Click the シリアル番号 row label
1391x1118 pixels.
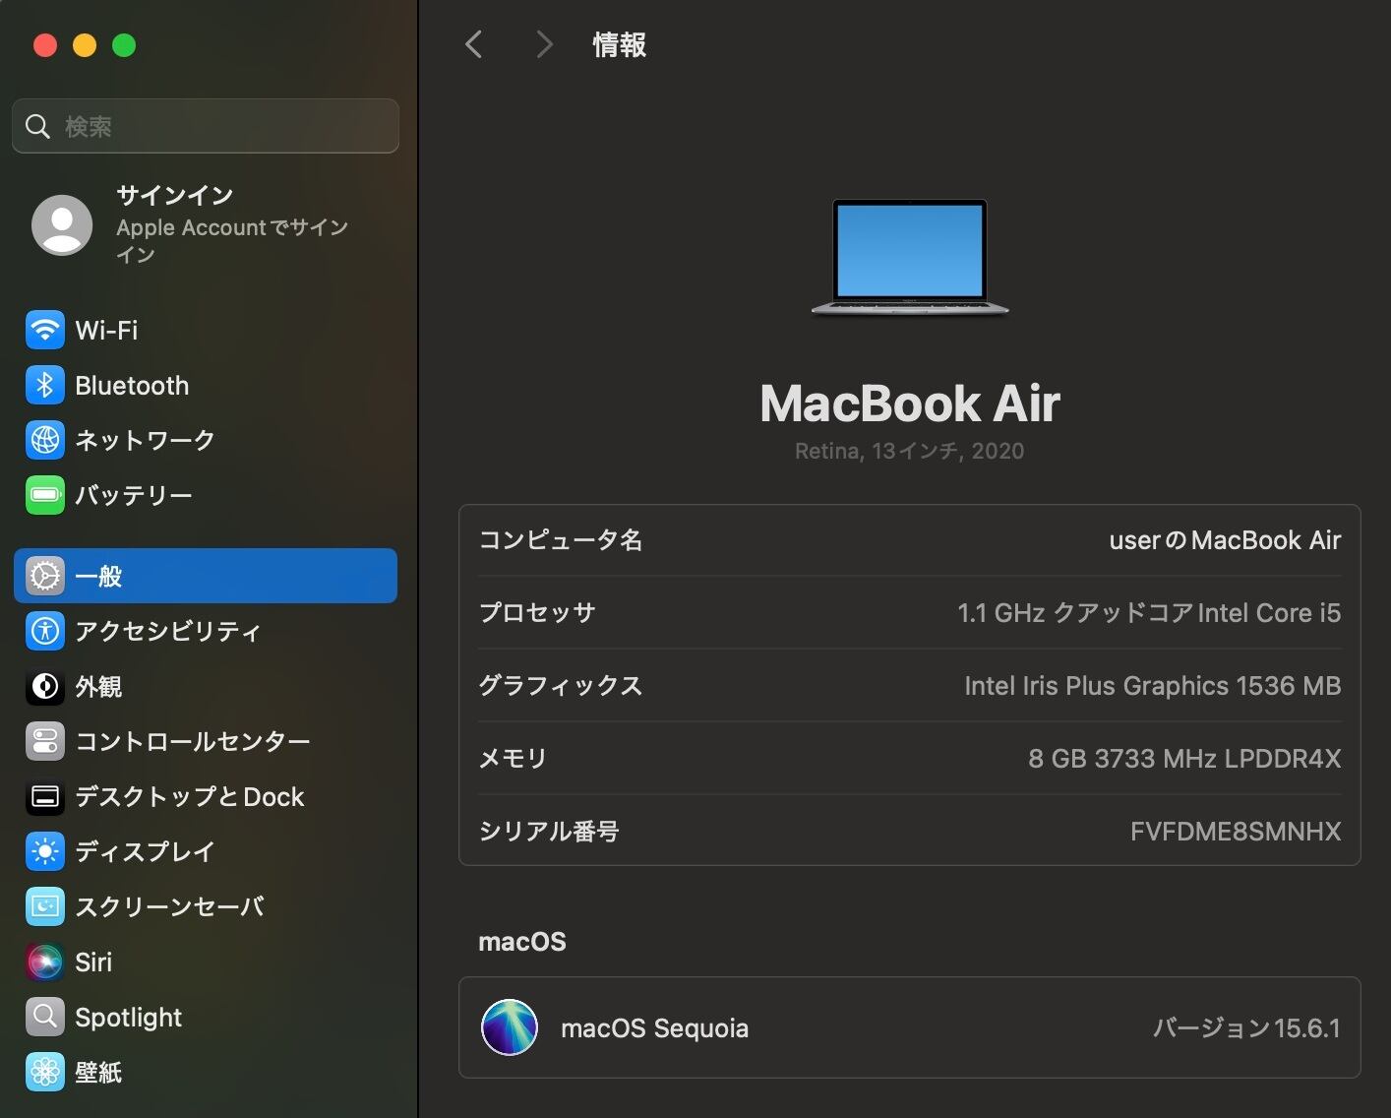549,832
